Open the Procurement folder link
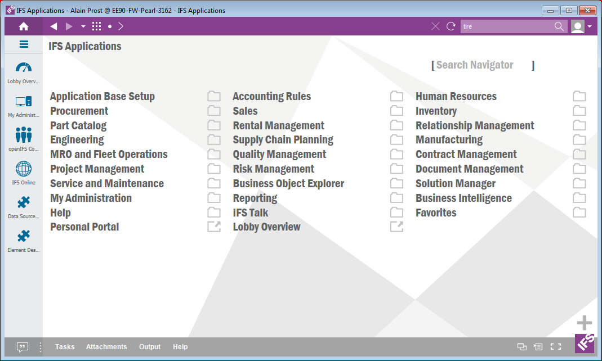This screenshot has width=602, height=361. [x=79, y=111]
